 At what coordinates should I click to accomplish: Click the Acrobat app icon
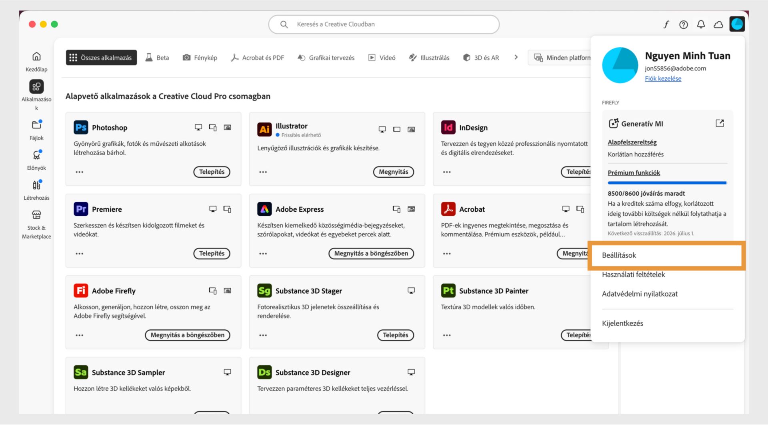point(448,209)
